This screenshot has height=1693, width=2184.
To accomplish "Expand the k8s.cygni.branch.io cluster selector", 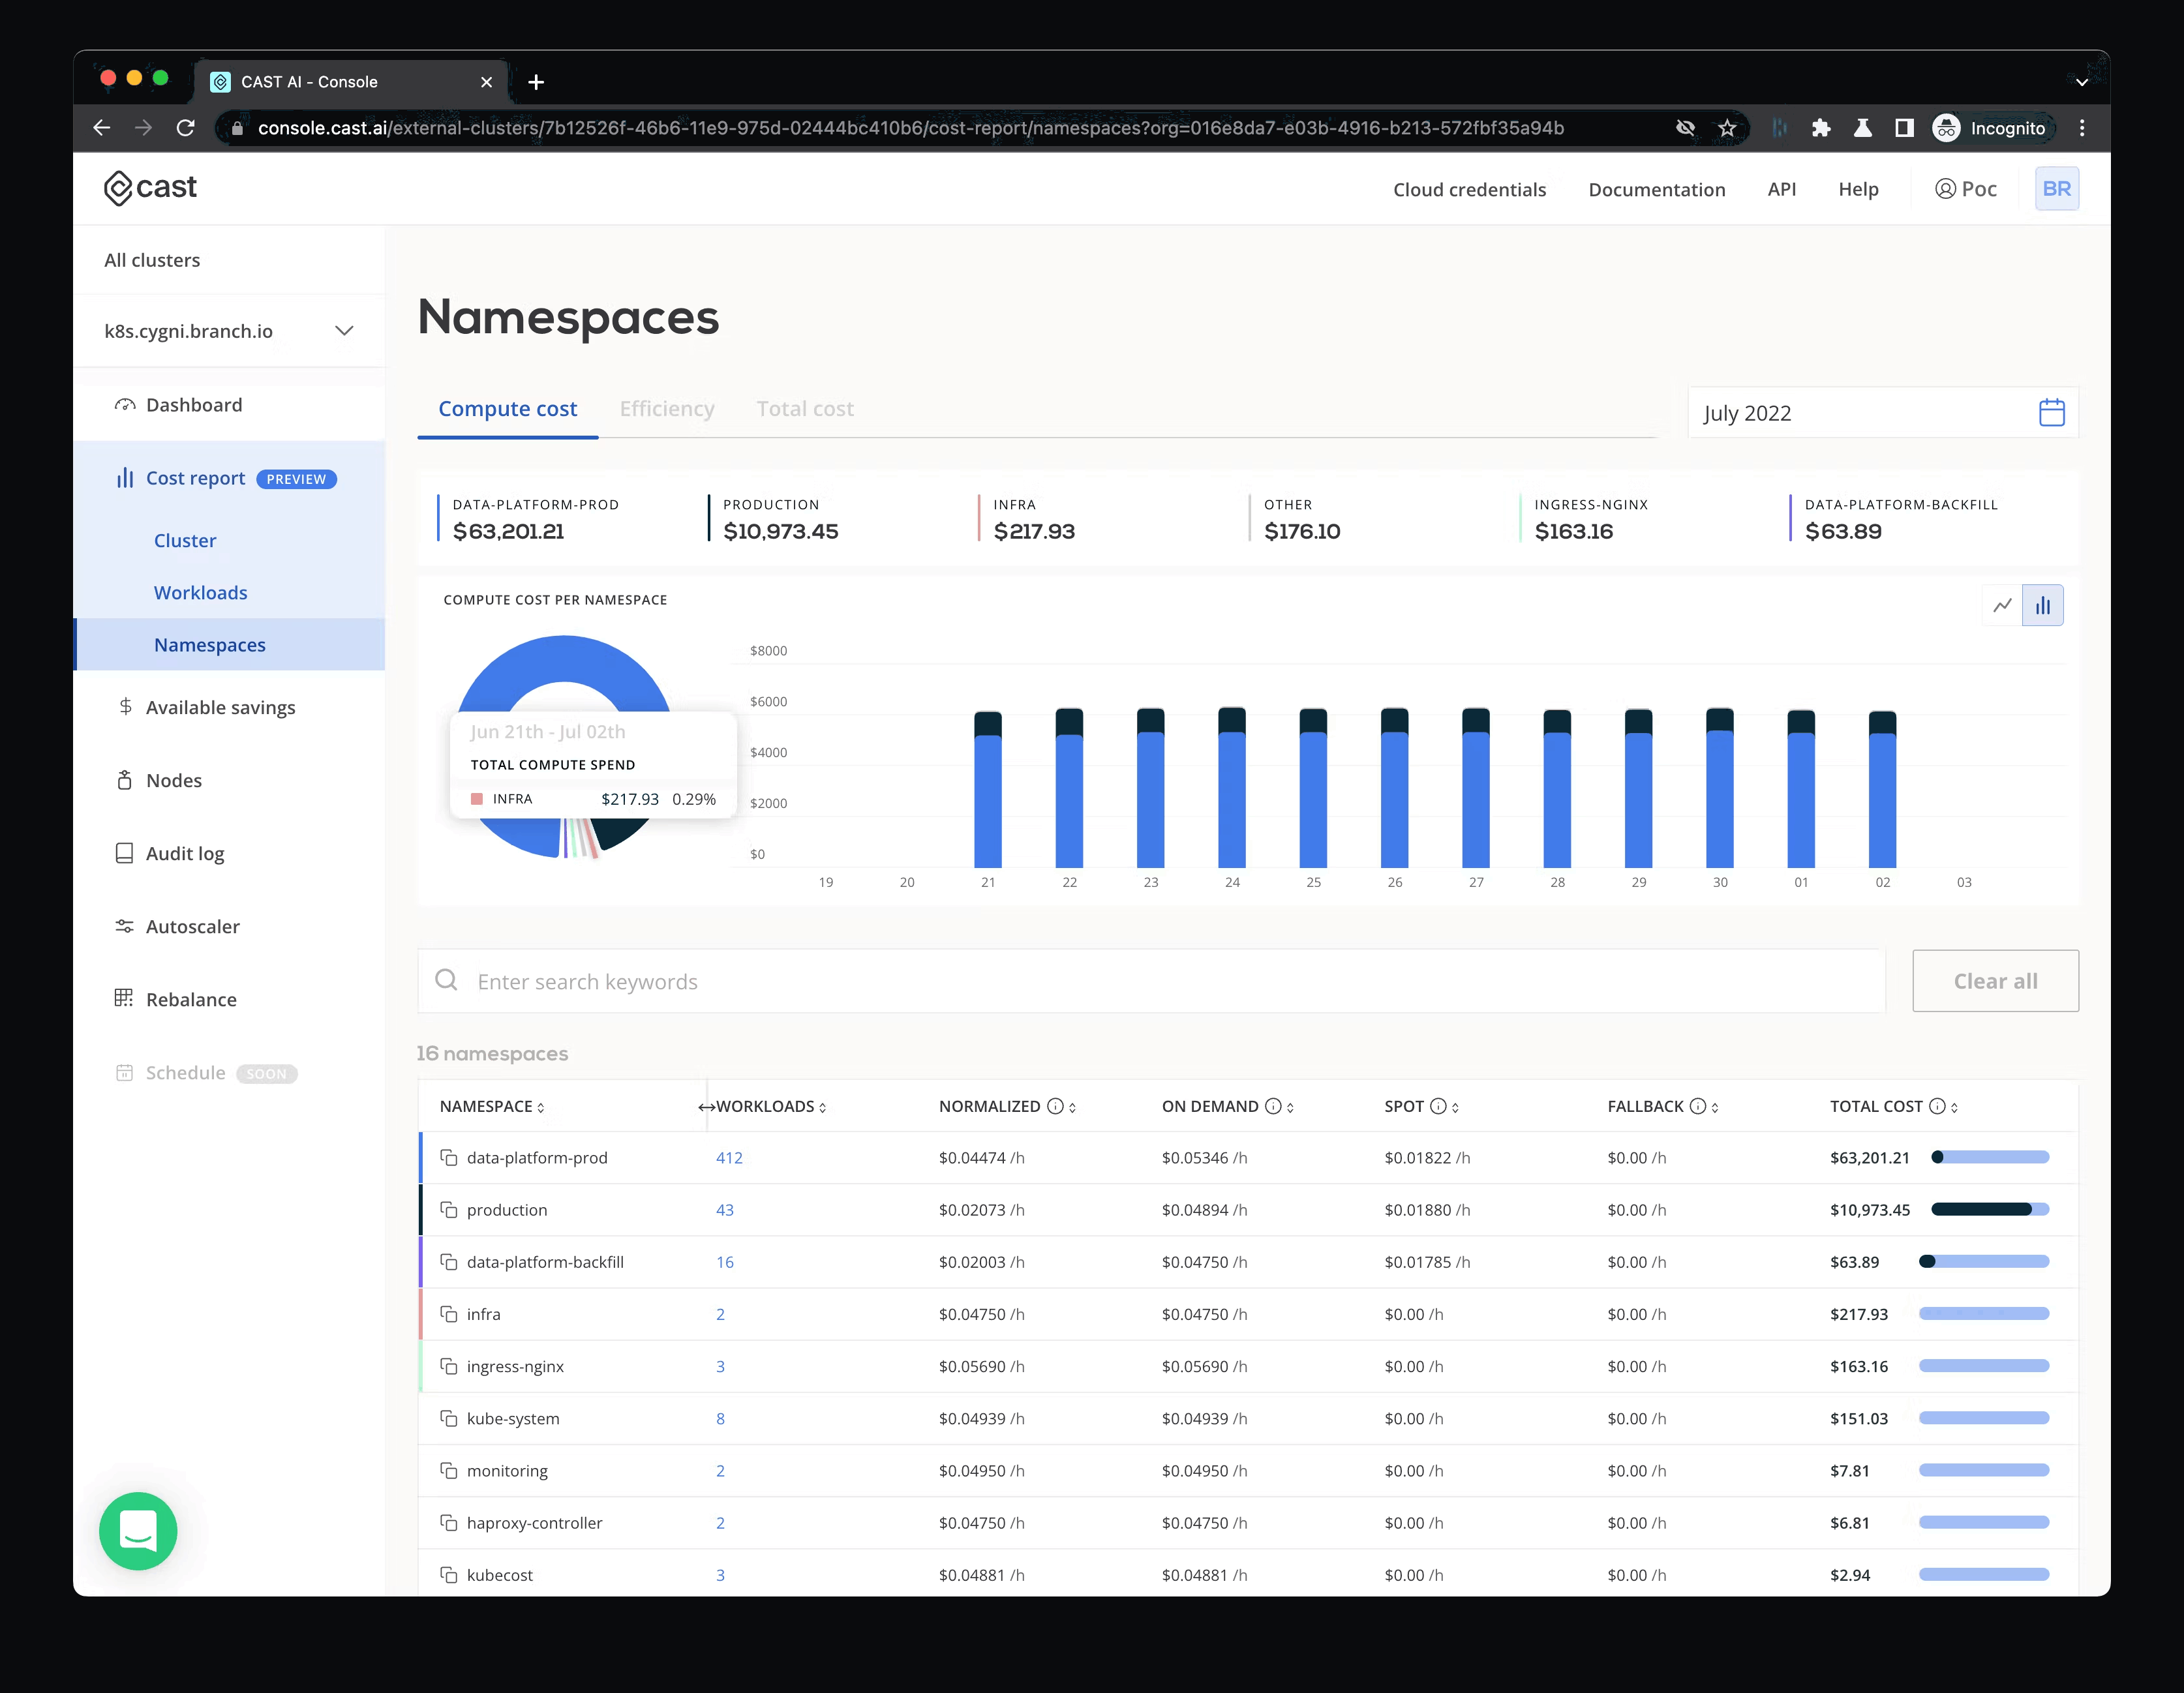I will 344,331.
